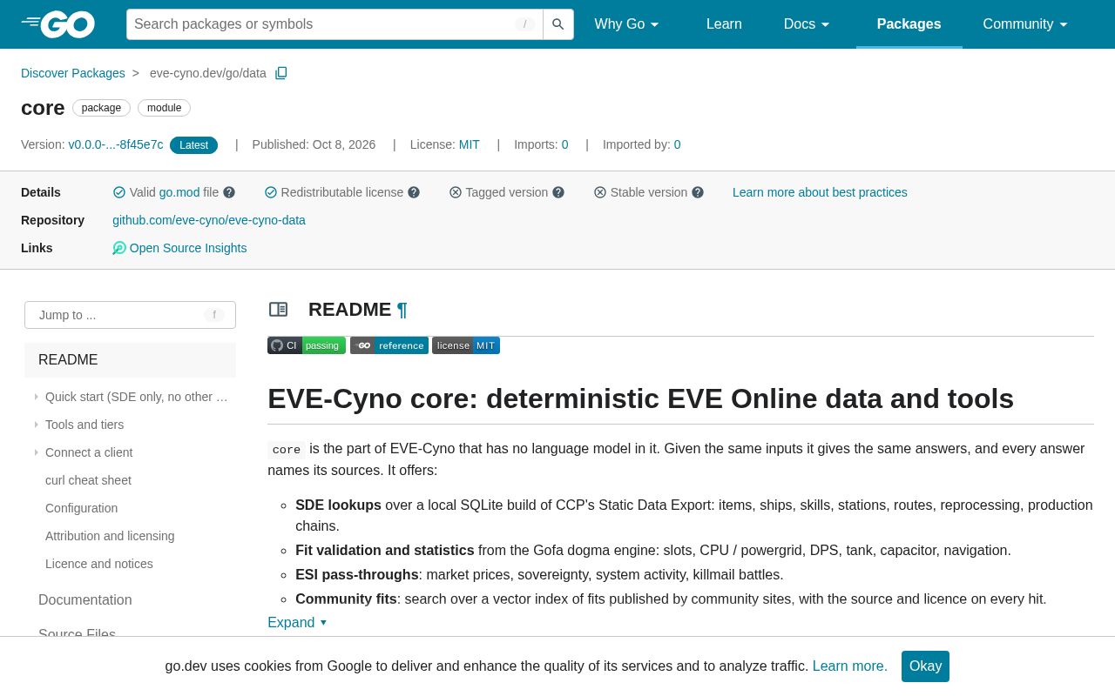
Task: Click the Jump to input box
Action: [130, 315]
